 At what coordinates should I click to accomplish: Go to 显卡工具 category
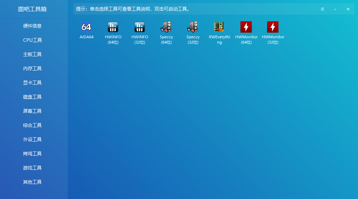(x=32, y=83)
